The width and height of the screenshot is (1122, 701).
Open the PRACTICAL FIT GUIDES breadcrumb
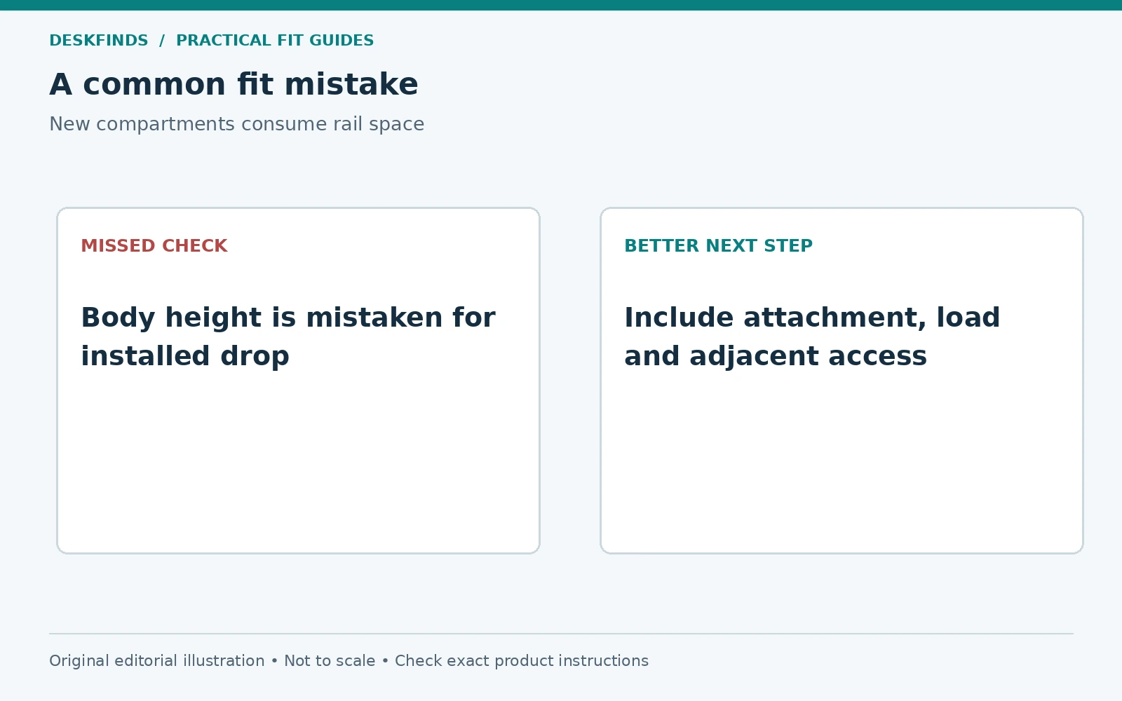(x=275, y=41)
